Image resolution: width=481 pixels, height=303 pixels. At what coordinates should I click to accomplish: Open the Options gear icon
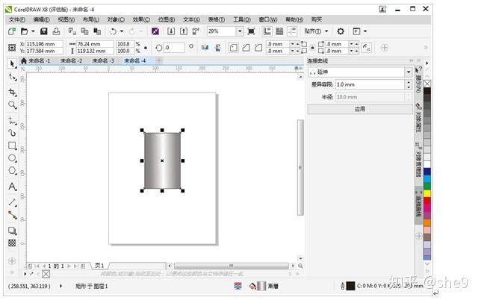coord(341,31)
